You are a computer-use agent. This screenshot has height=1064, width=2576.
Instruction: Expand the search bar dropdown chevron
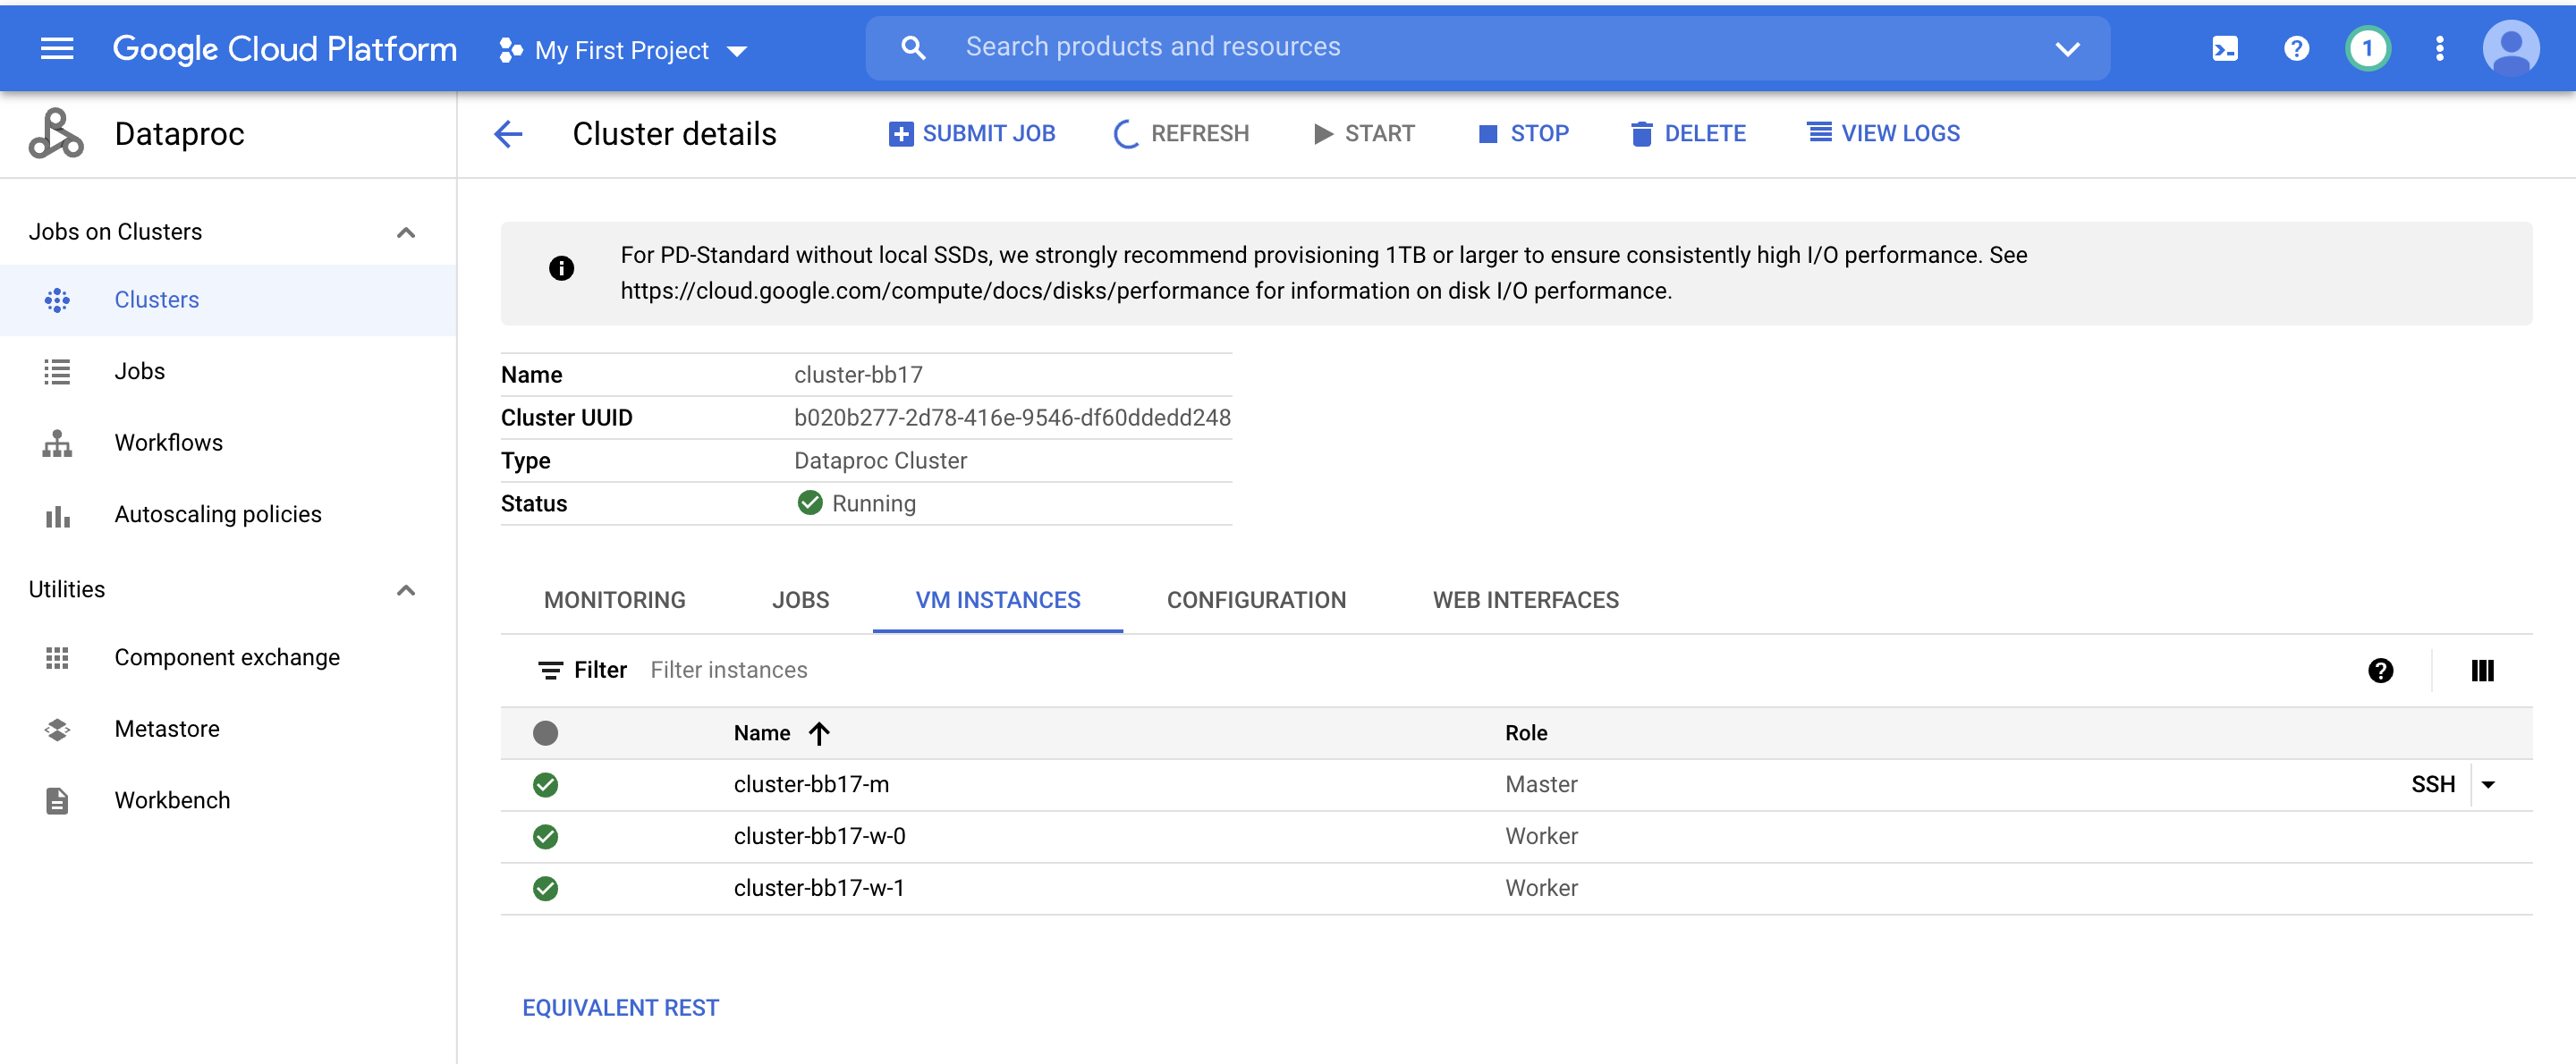[x=2067, y=48]
